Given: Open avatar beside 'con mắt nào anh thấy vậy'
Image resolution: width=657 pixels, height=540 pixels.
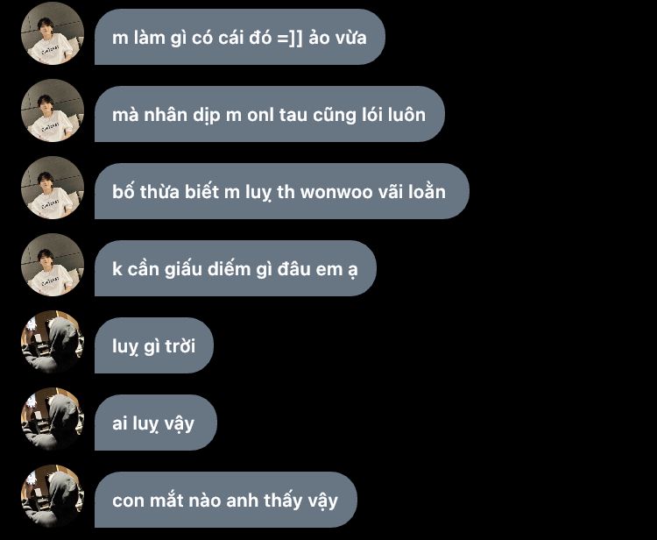Looking at the screenshot, I should point(53,496).
